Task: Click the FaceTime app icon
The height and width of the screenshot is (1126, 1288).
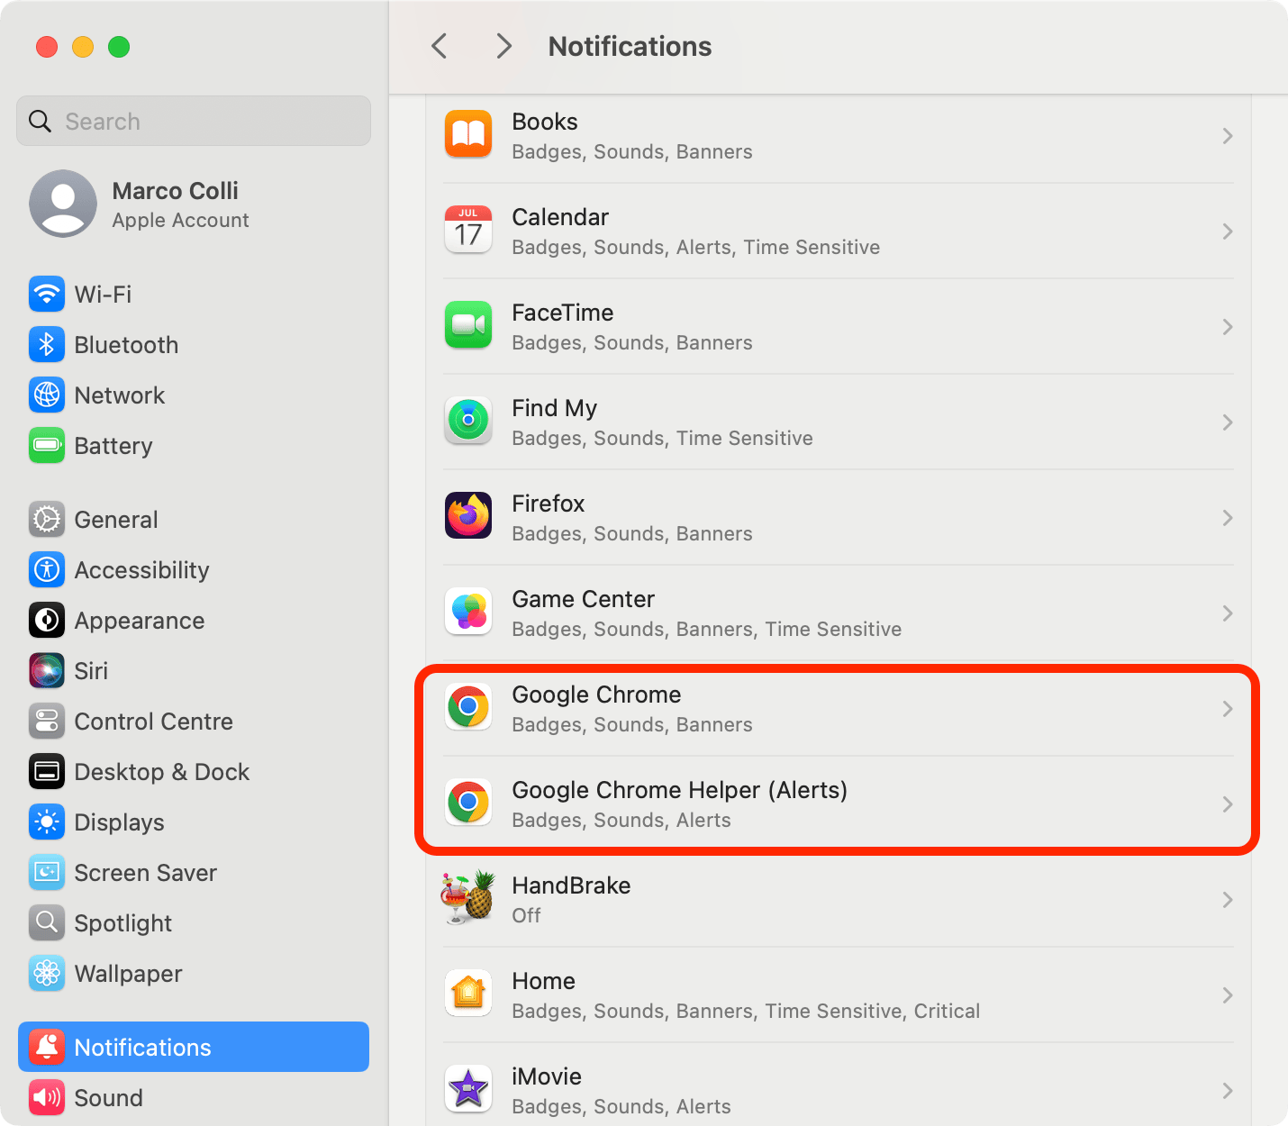Action: pyautogui.click(x=468, y=325)
